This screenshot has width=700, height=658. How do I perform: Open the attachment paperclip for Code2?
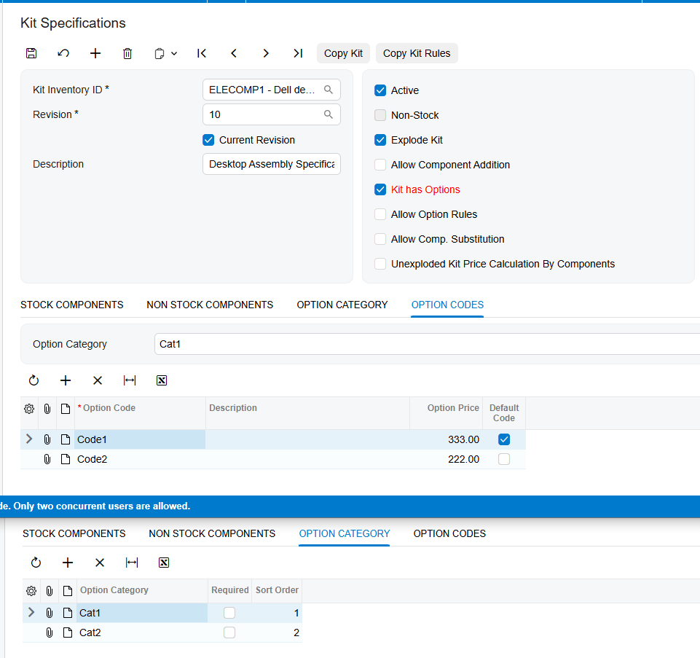point(47,459)
